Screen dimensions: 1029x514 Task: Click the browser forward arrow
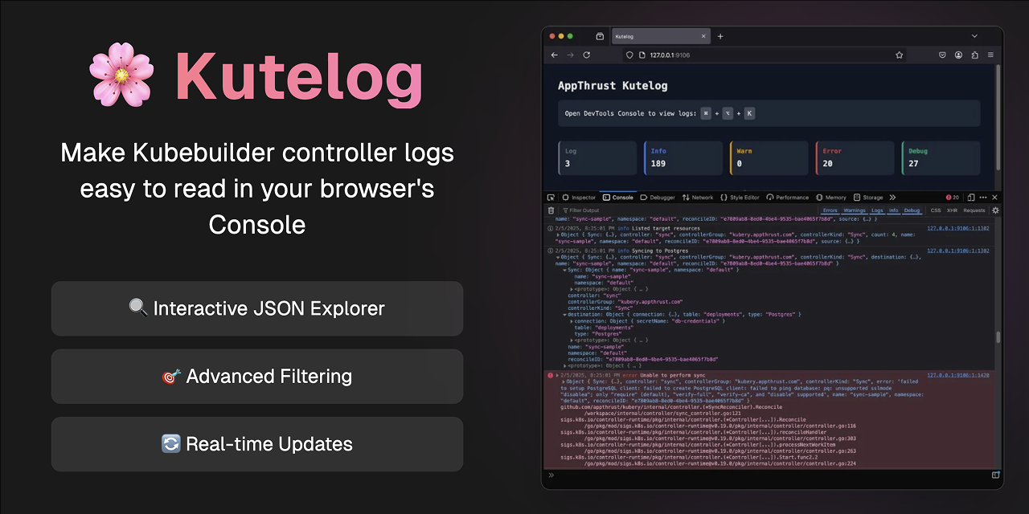(570, 55)
